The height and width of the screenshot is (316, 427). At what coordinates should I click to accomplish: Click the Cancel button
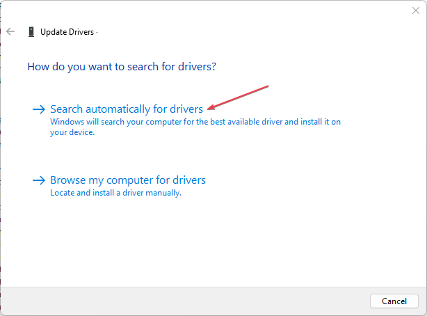click(x=394, y=301)
